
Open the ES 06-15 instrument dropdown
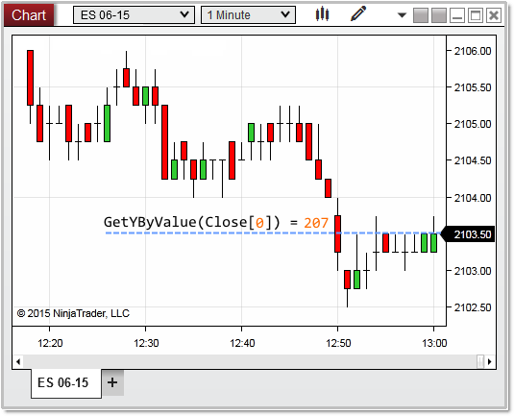click(135, 15)
